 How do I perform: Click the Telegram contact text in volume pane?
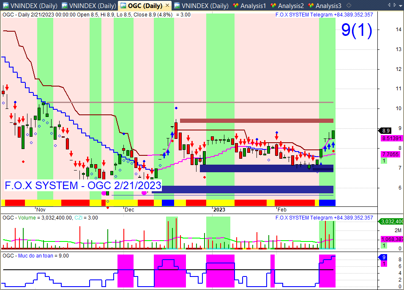[x=324, y=218]
